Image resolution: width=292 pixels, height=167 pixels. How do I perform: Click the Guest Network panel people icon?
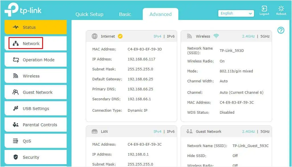click(x=189, y=132)
